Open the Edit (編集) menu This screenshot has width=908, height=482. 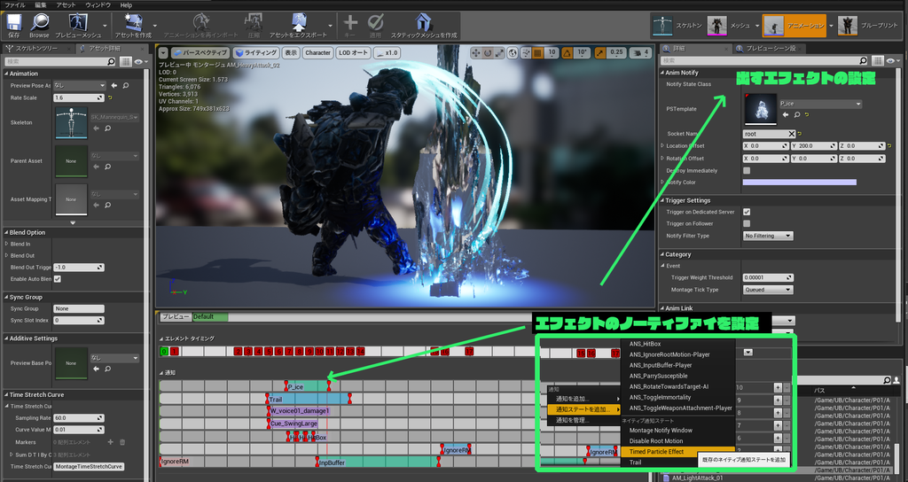point(41,4)
